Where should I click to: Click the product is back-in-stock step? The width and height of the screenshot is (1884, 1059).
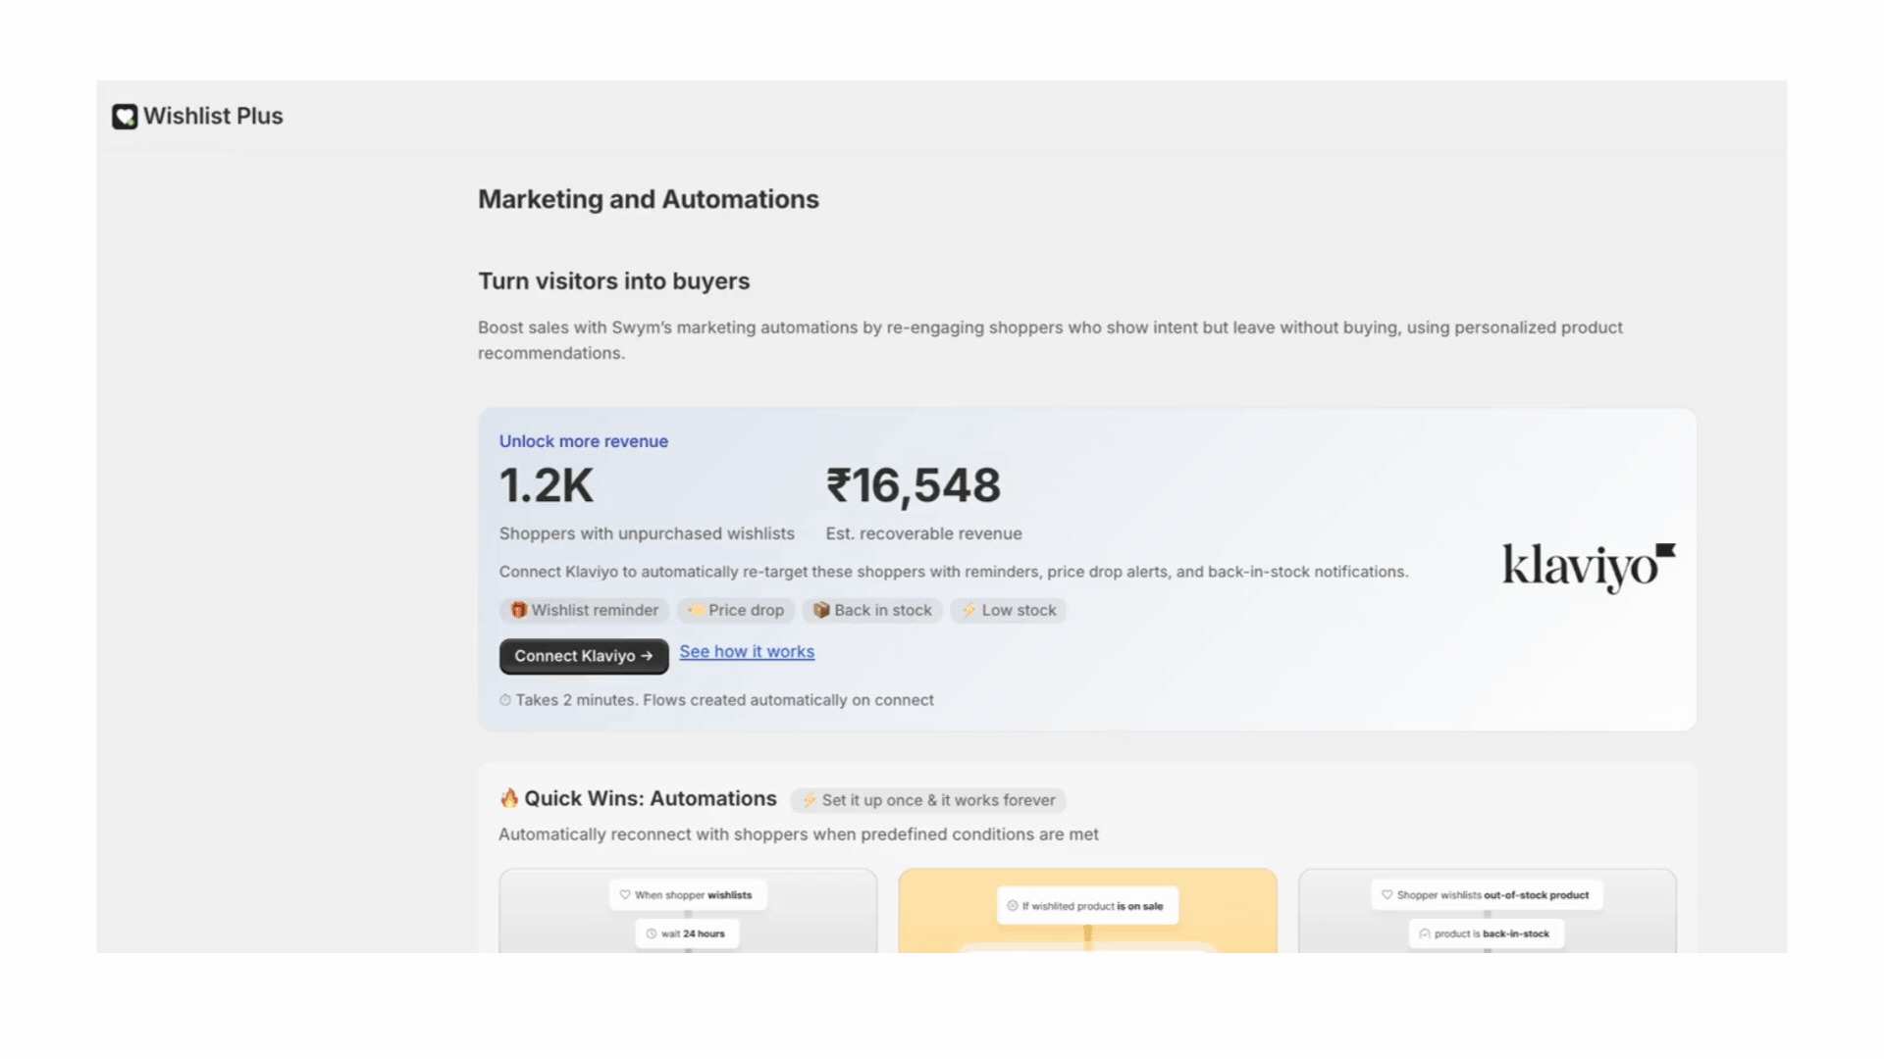[1487, 933]
